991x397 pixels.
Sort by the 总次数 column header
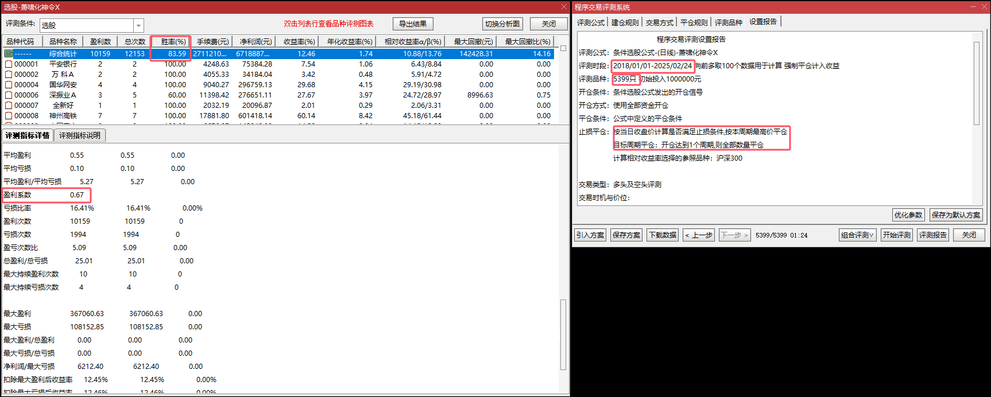135,41
